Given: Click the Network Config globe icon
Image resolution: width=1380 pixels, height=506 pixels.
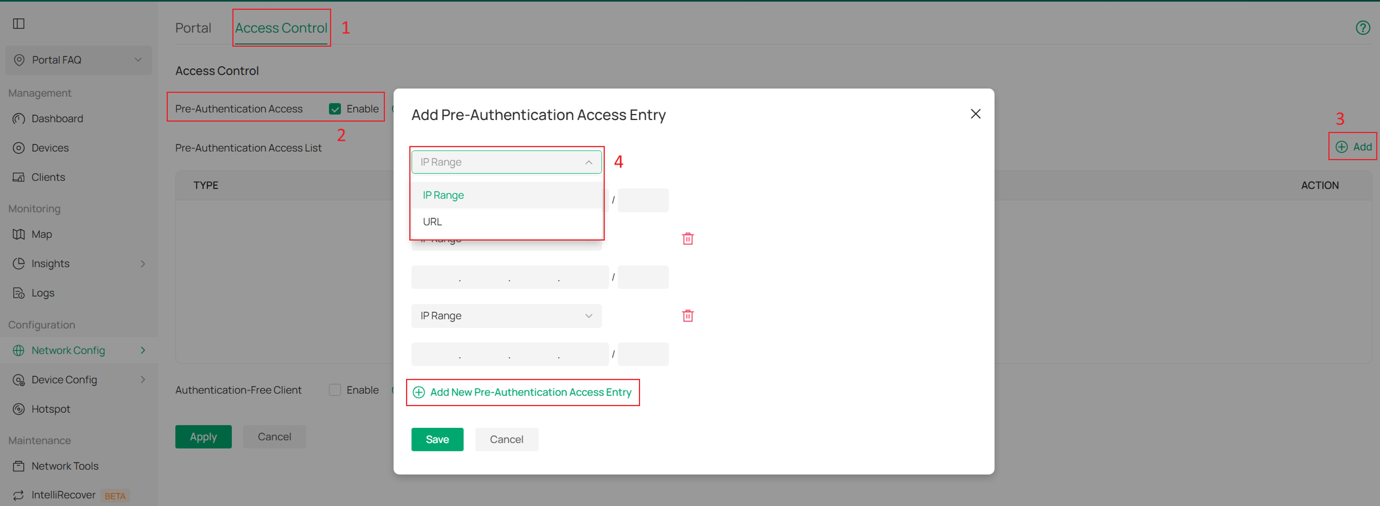Looking at the screenshot, I should [x=19, y=350].
